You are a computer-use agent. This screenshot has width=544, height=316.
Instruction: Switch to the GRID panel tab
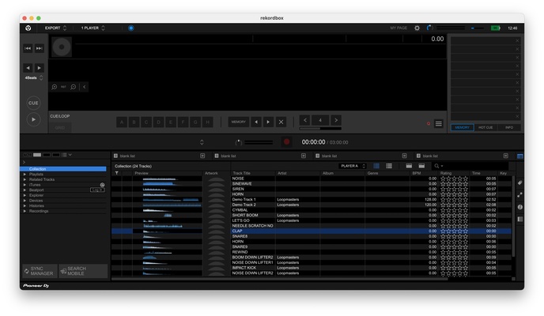(60, 127)
